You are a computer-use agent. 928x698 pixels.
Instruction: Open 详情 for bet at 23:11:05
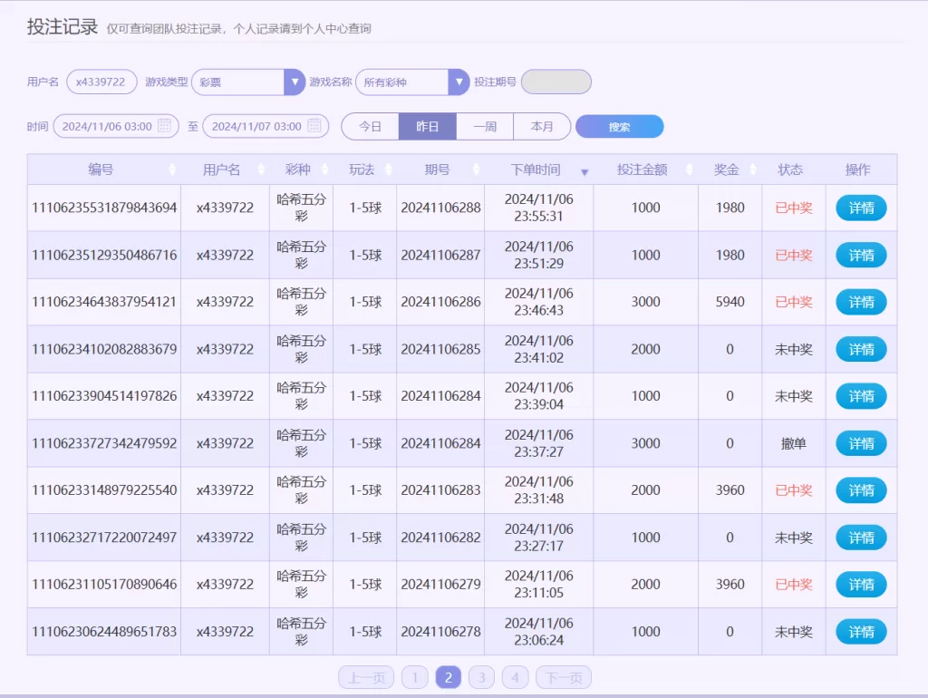[861, 585]
